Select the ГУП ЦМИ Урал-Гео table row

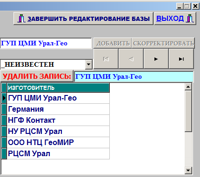(x=58, y=98)
